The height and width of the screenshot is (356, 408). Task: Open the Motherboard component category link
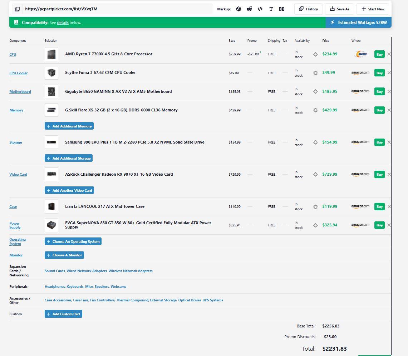[20, 91]
